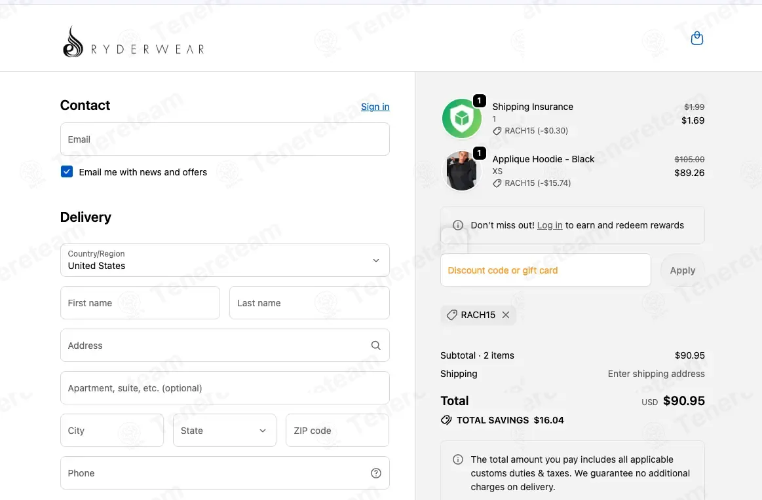The height and width of the screenshot is (500, 762).
Task: Focus the Last name field
Action: [309, 303]
